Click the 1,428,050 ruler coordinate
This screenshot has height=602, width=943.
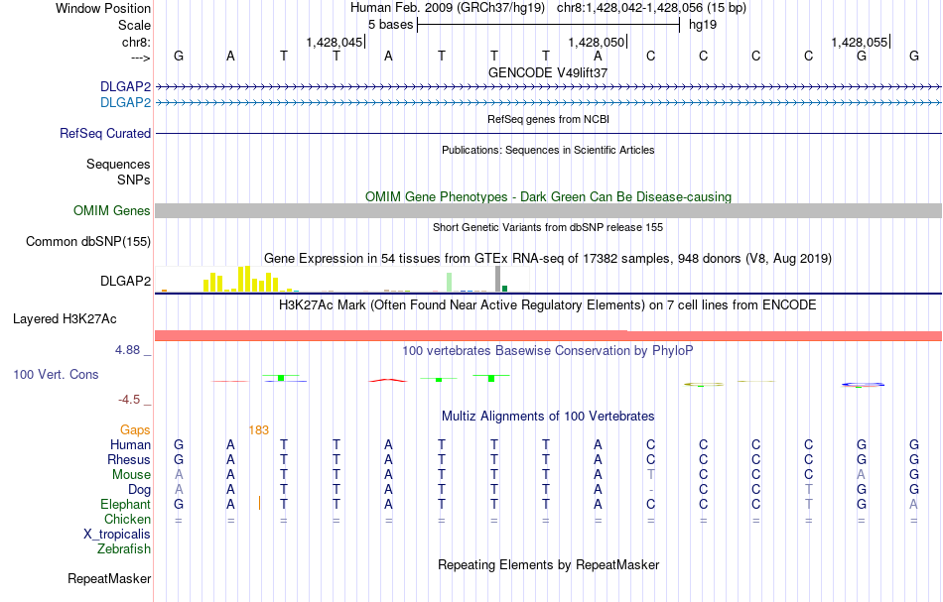(x=597, y=42)
